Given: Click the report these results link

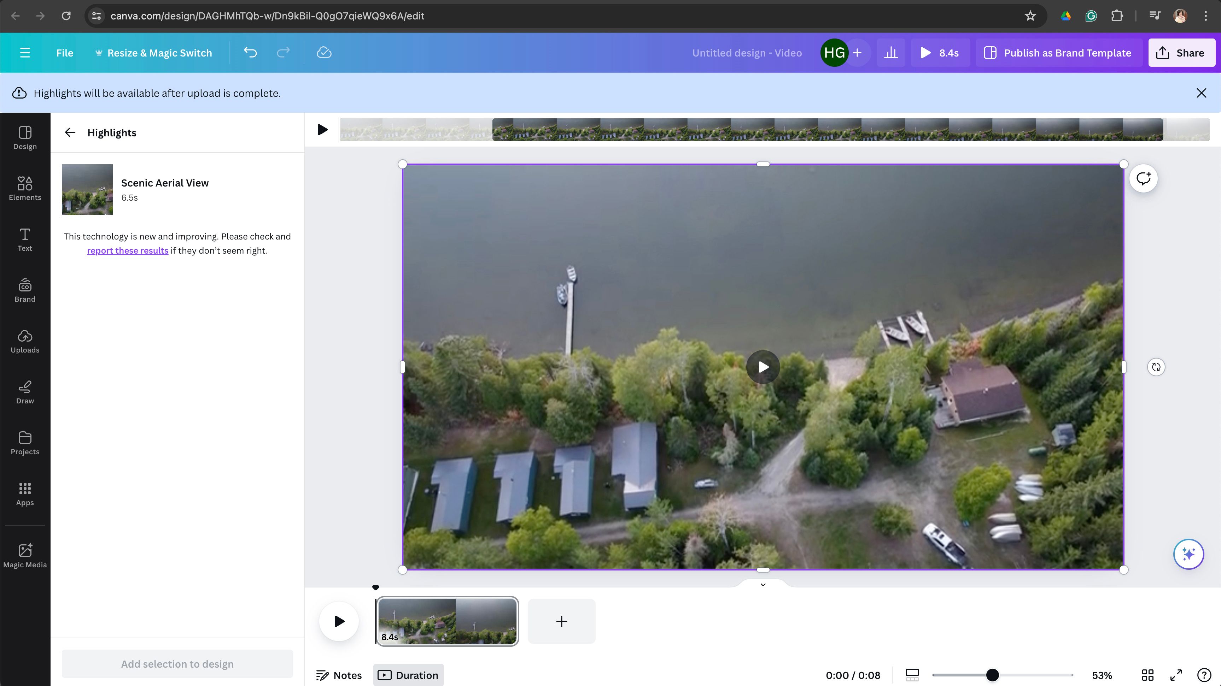Looking at the screenshot, I should coord(128,250).
